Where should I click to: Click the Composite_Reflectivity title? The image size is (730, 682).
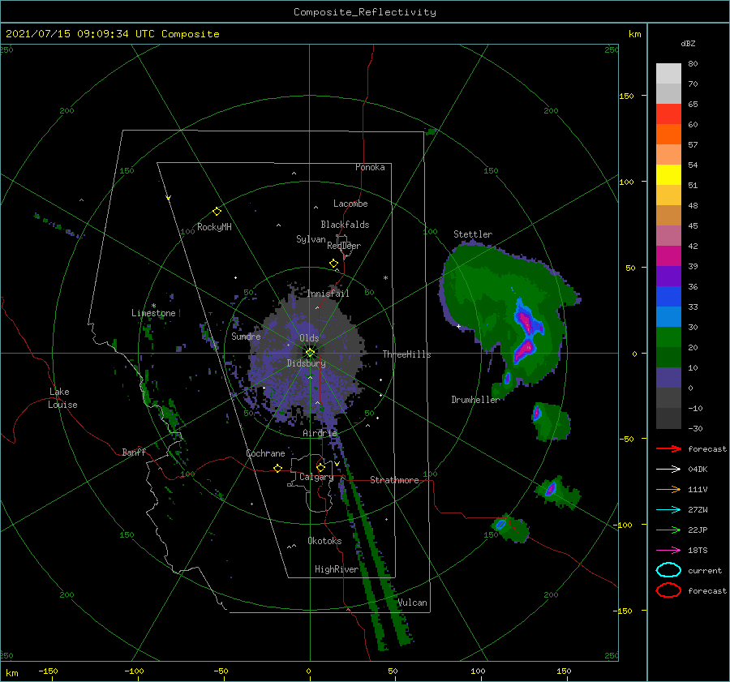coord(365,12)
